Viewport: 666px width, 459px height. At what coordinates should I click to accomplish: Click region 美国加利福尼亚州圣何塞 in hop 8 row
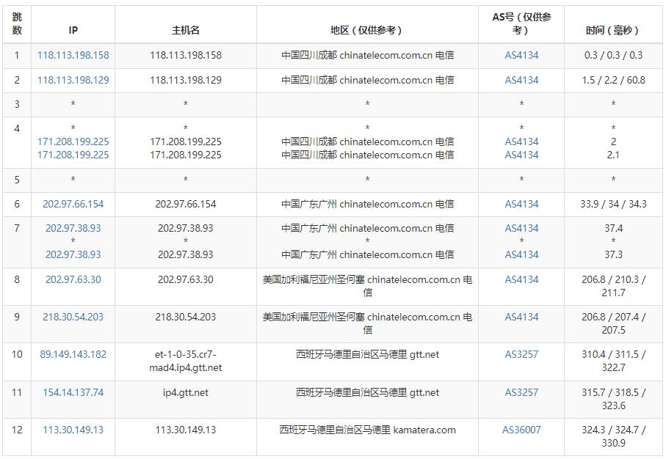367,286
